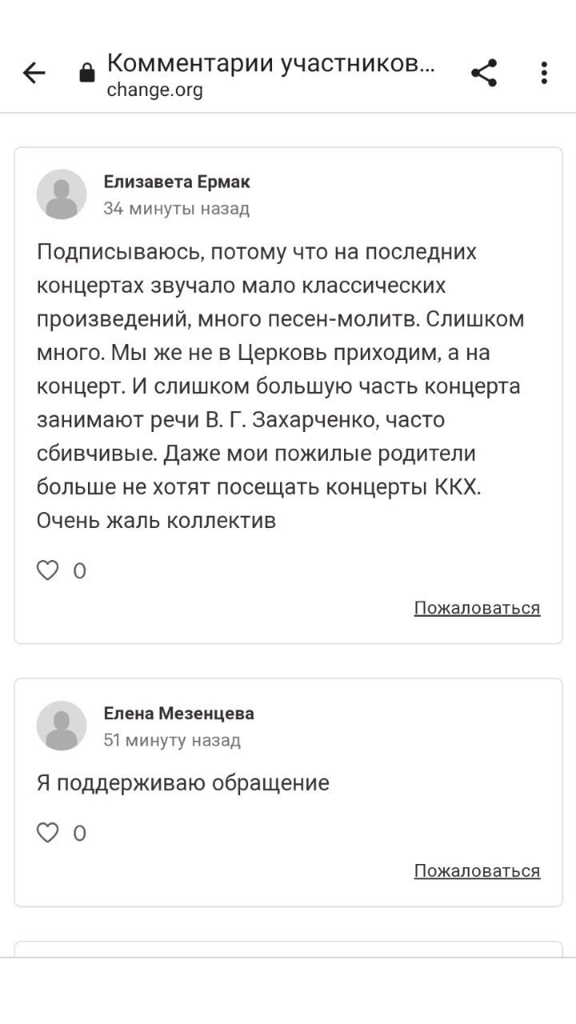Open the share icon in top bar
The width and height of the screenshot is (576, 1024).
click(484, 73)
